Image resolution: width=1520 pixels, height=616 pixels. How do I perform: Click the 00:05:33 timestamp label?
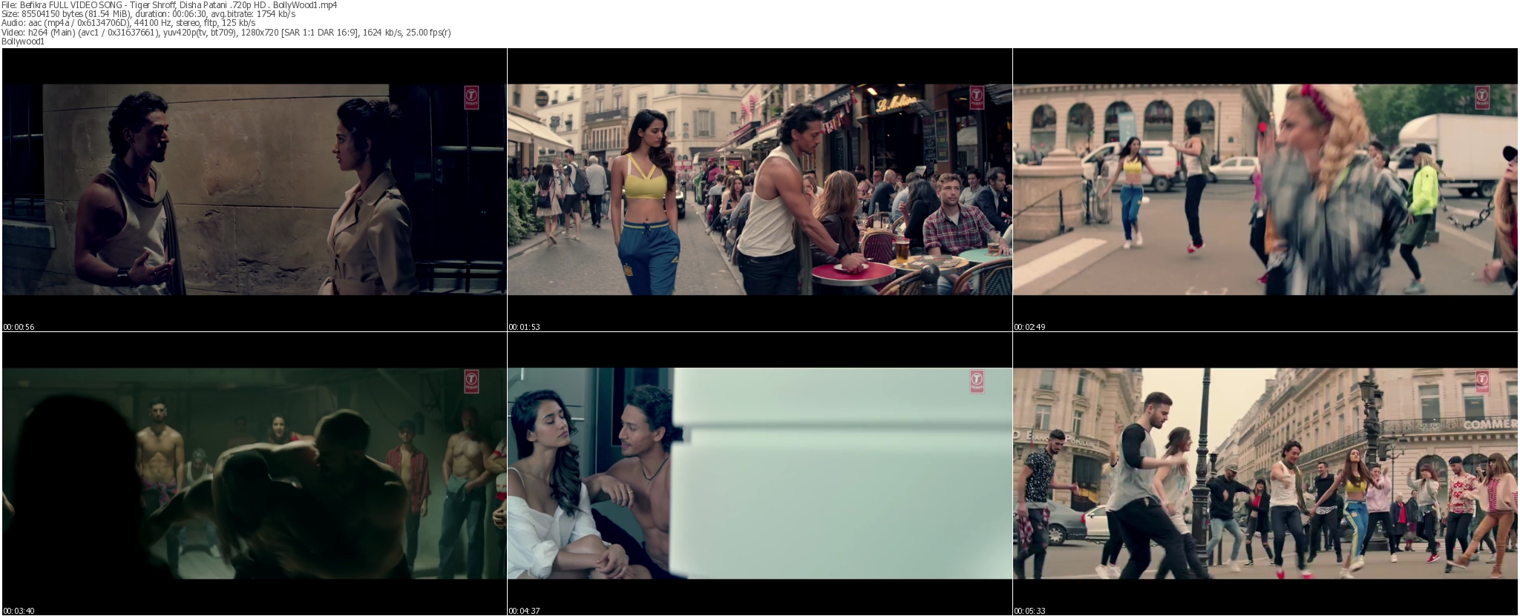(x=1029, y=611)
